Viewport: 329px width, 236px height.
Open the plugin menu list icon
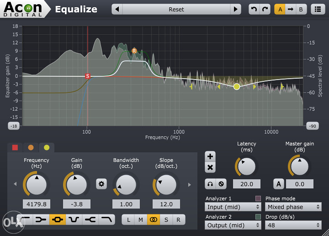(x=318, y=9)
